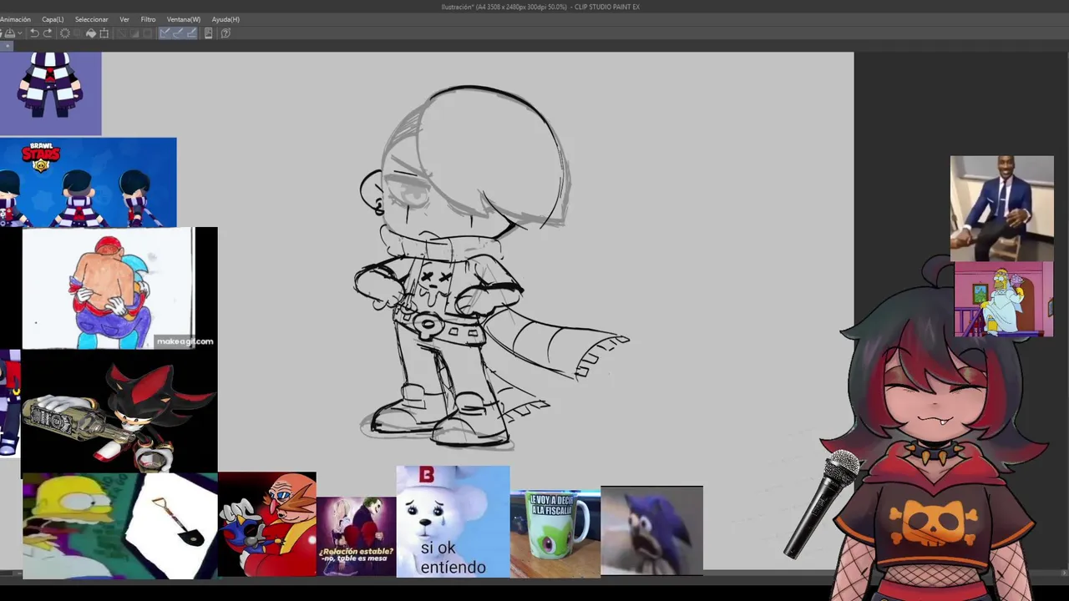This screenshot has height=601, width=1069.
Task: Click the Shadow hedgehog meme image
Action: 119,412
